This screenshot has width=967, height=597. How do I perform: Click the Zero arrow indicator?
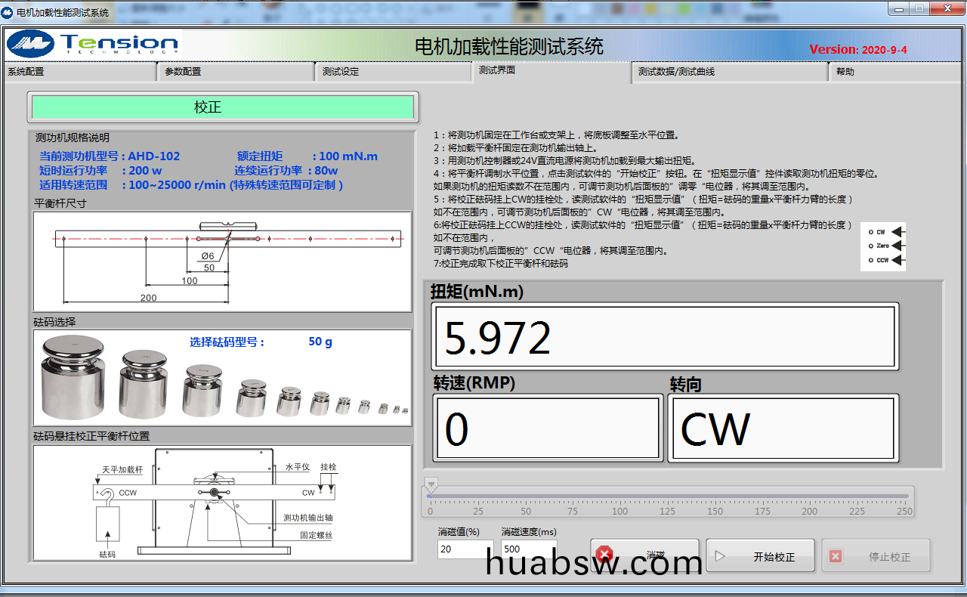[x=897, y=246]
